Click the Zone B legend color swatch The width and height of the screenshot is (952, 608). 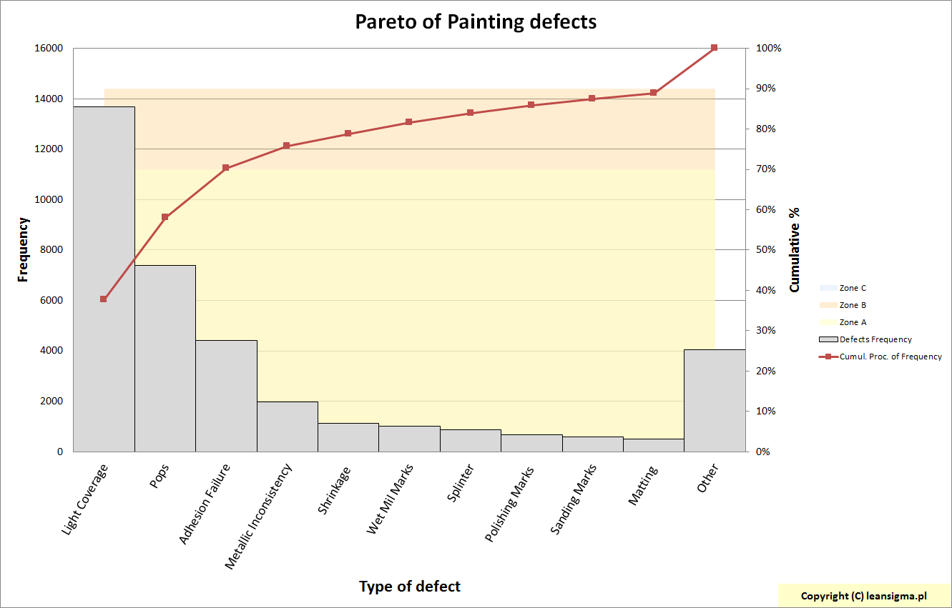(827, 305)
